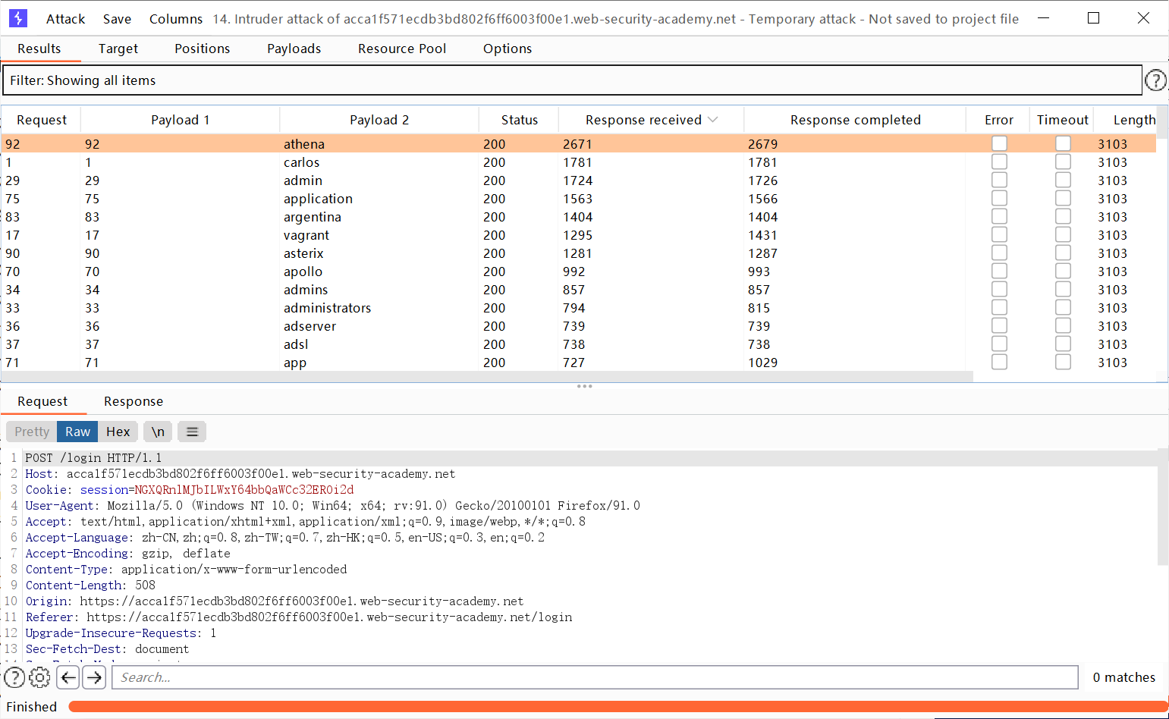Switch to the Payloads tab

pos(294,49)
